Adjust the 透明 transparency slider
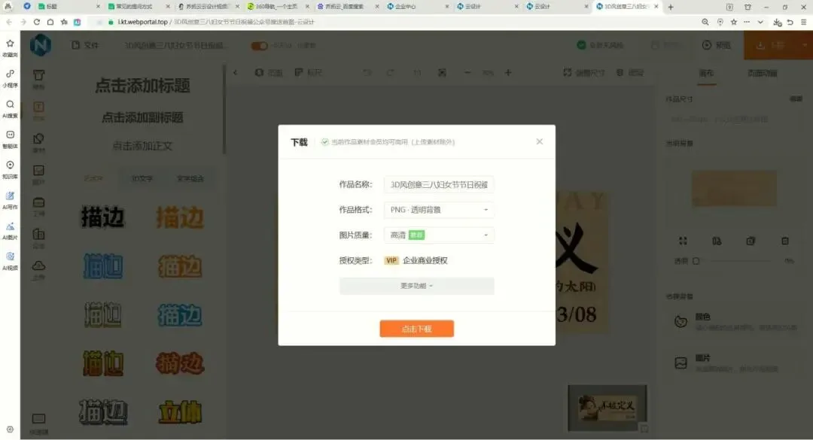The image size is (813, 440). click(741, 261)
